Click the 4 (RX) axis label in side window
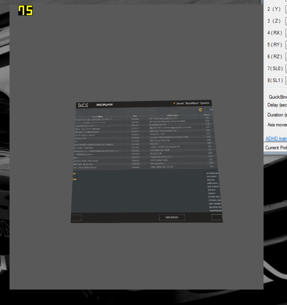This screenshot has height=305, width=287. tap(274, 33)
